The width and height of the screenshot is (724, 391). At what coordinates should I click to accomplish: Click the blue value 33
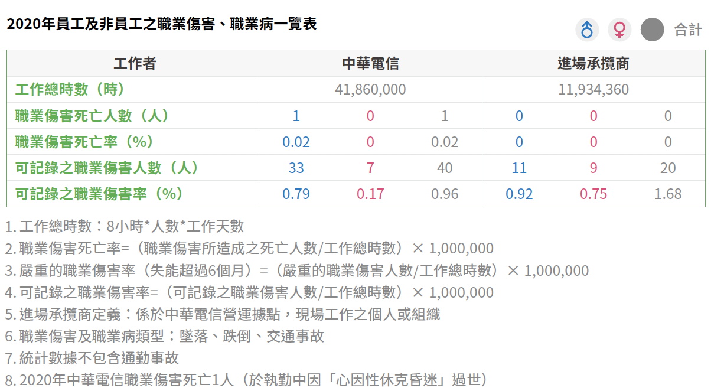pyautogui.click(x=296, y=168)
